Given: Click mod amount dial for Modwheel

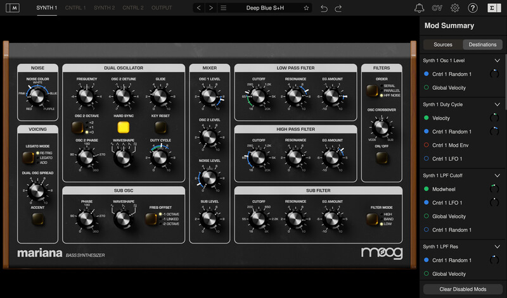Looking at the screenshot, I should click(x=494, y=189).
